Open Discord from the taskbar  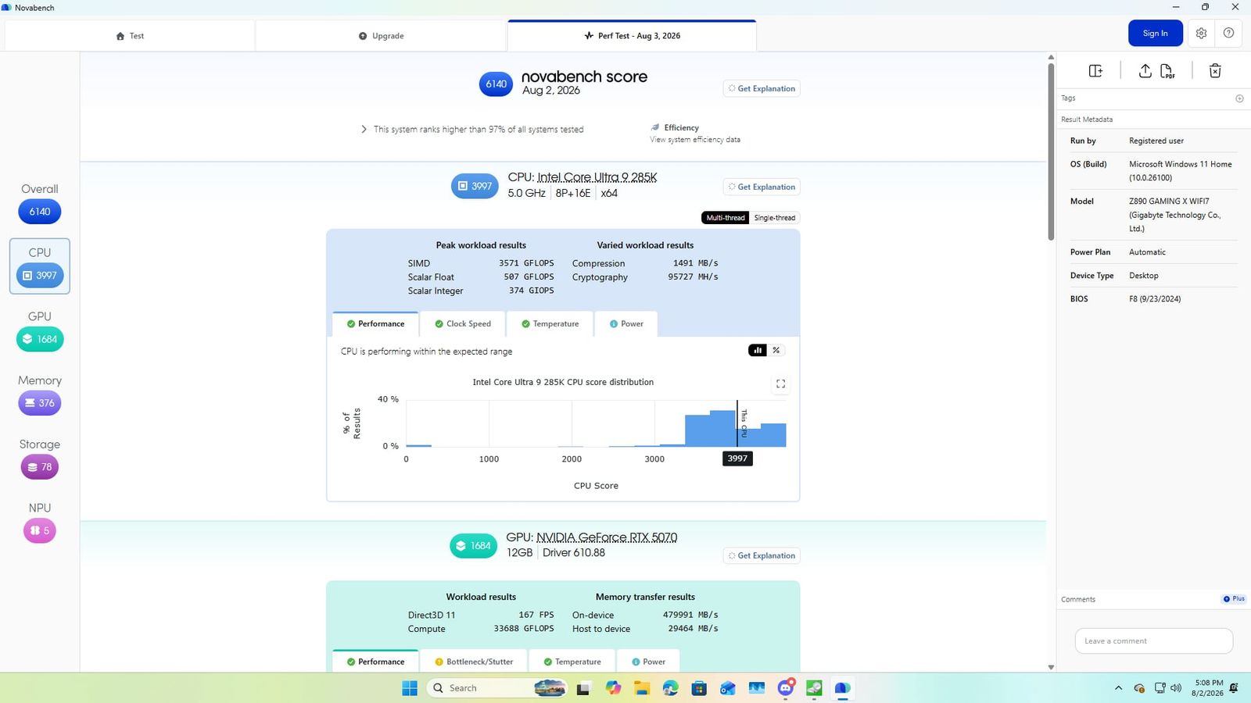(x=786, y=688)
